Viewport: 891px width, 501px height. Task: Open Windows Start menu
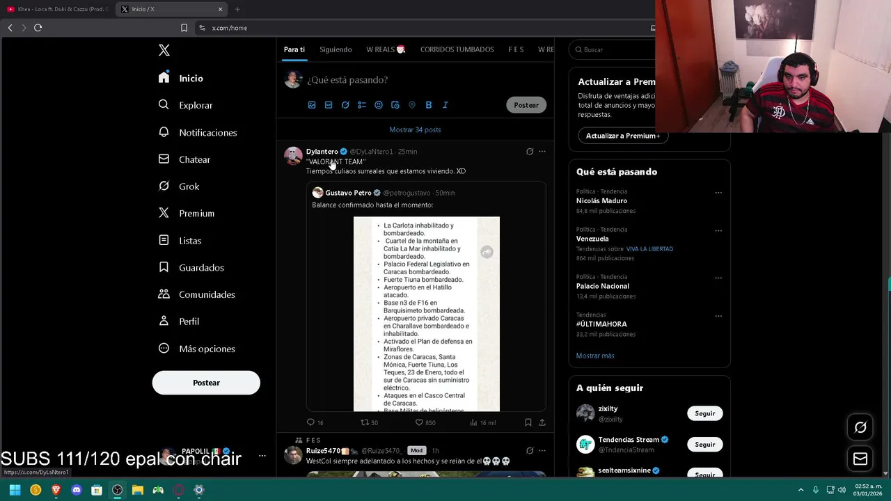pyautogui.click(x=15, y=490)
